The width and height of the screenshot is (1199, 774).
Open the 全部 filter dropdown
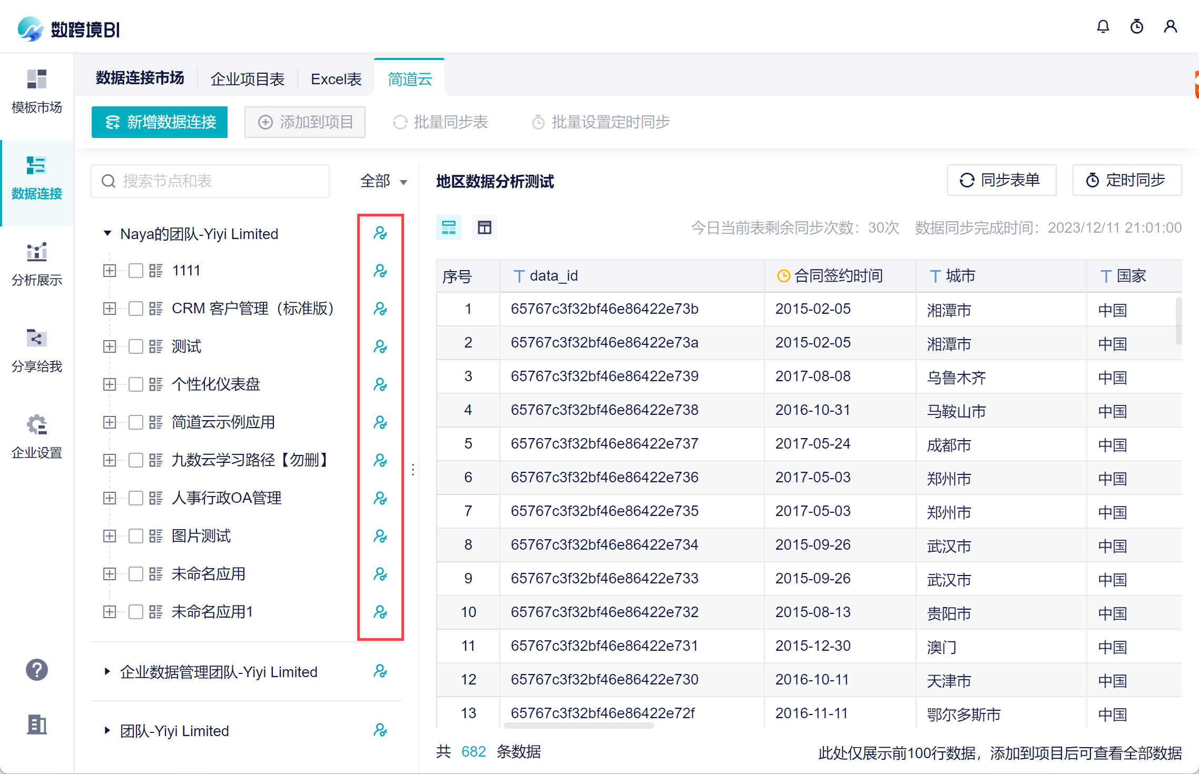[x=384, y=181]
